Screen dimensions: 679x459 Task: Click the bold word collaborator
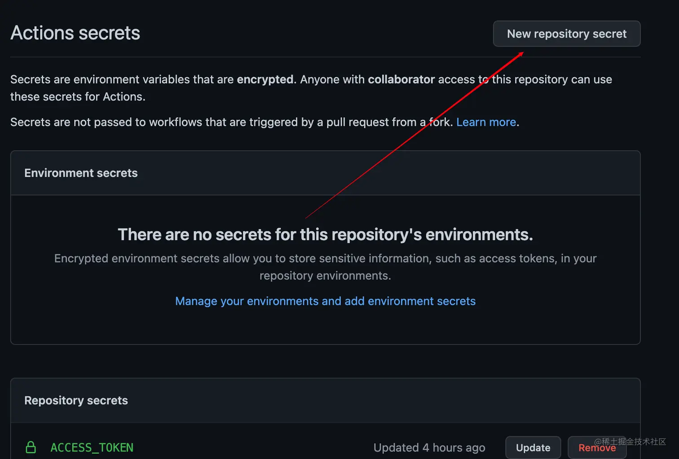pyautogui.click(x=401, y=79)
